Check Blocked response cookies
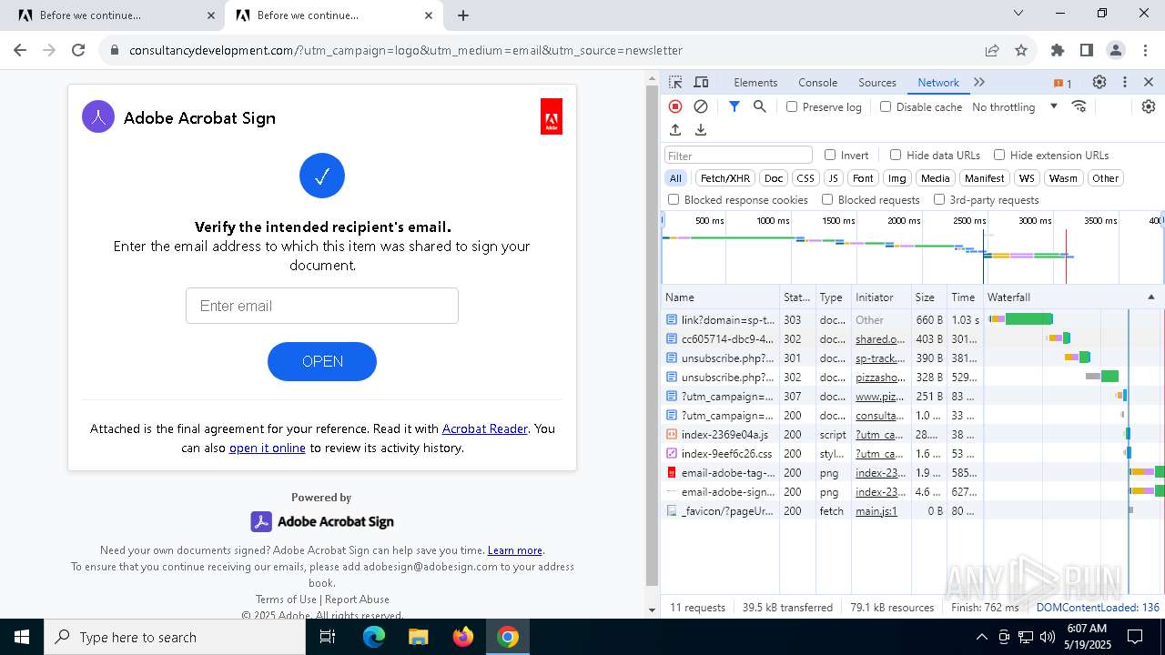 [x=674, y=199]
